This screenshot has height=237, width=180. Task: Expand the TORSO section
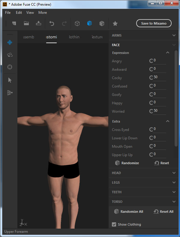pyautogui.click(x=174, y=202)
